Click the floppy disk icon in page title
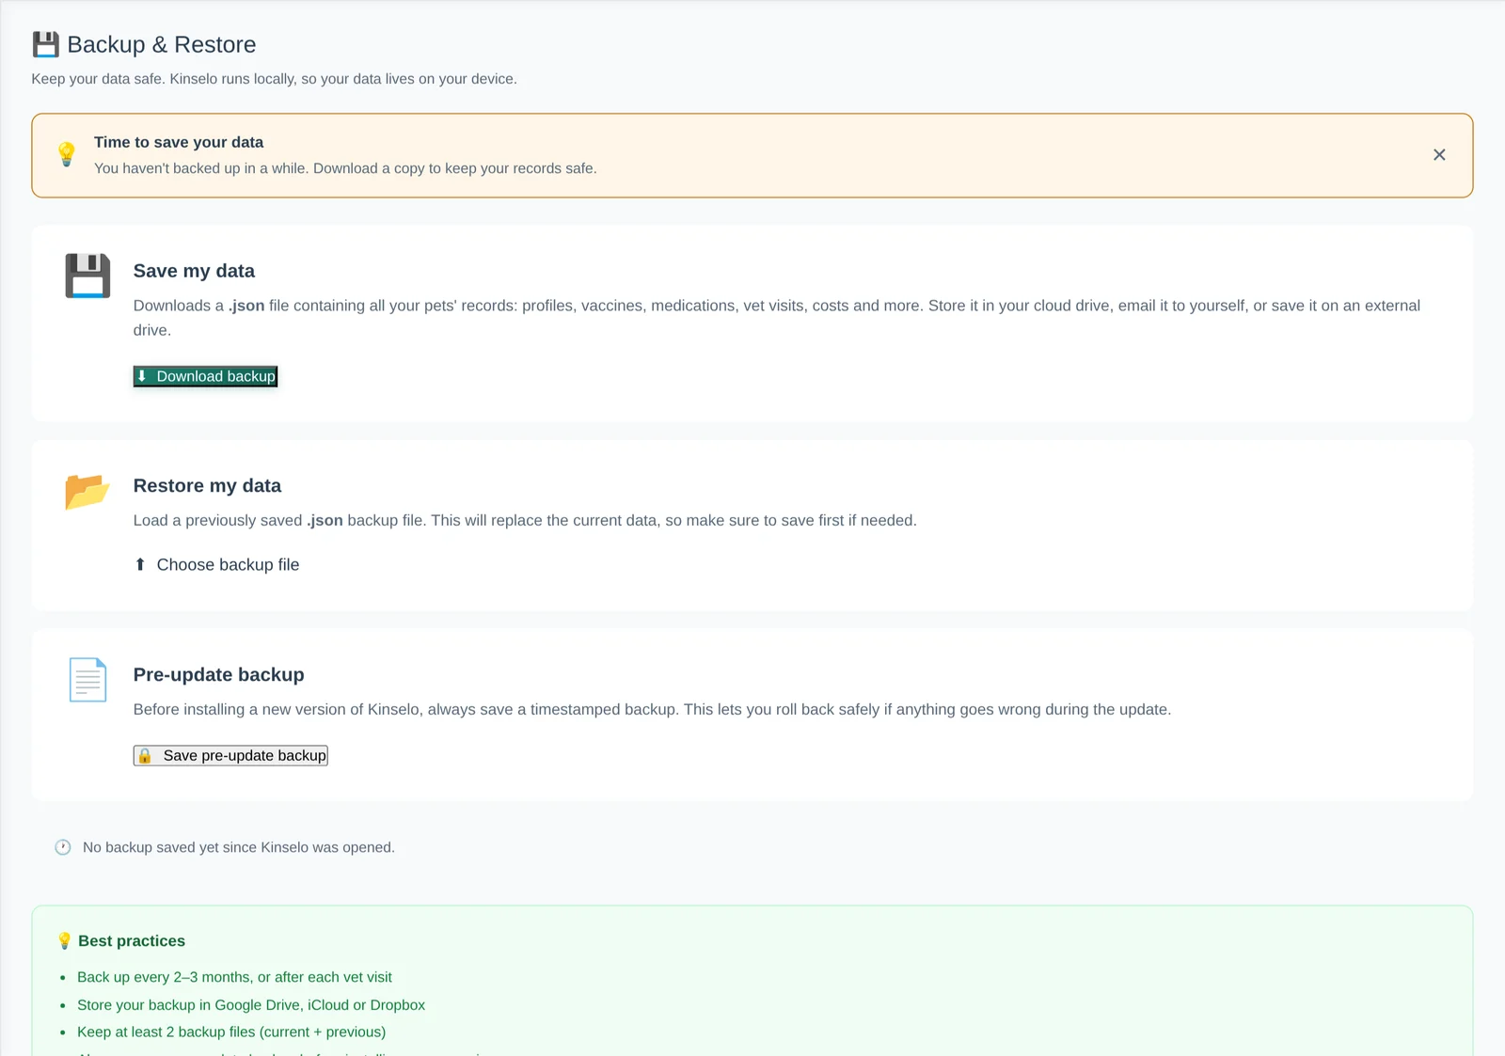1505x1056 pixels. pyautogui.click(x=45, y=44)
